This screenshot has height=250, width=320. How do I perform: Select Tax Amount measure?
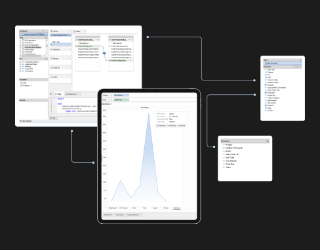(231, 161)
